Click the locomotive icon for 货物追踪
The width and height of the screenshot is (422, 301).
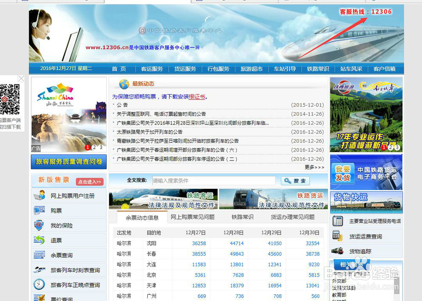[x=338, y=251]
